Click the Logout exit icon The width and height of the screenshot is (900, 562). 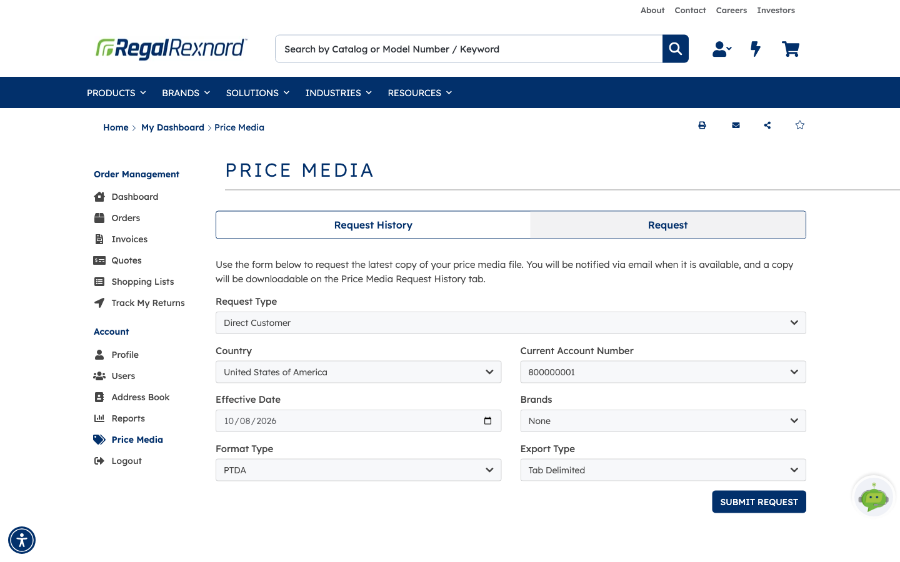coord(99,461)
